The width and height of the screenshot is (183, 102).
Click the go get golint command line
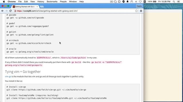(30, 35)
